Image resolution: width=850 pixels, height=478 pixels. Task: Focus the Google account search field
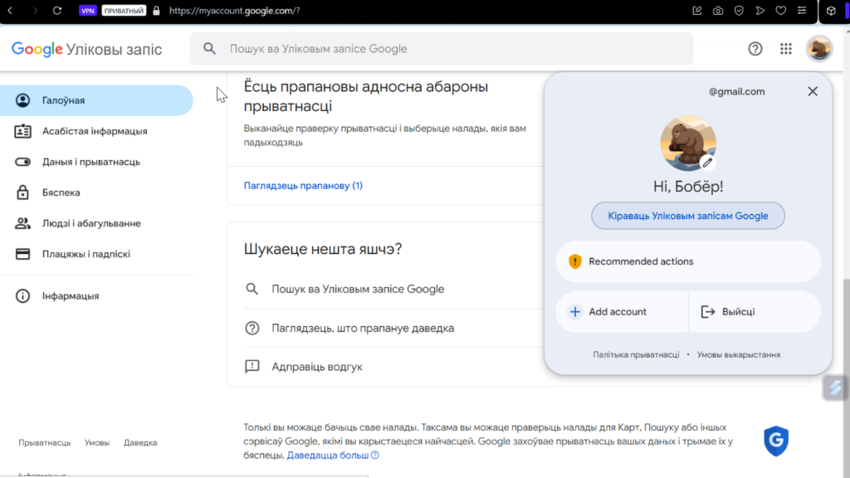click(x=442, y=49)
